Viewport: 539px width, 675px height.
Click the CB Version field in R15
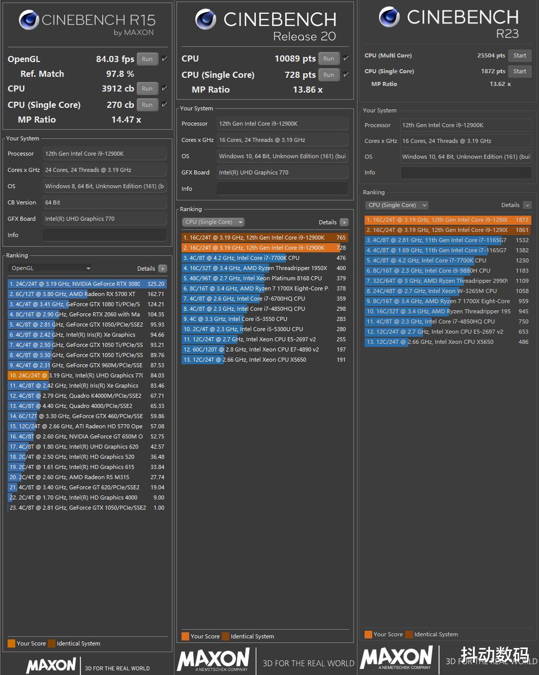pyautogui.click(x=105, y=202)
